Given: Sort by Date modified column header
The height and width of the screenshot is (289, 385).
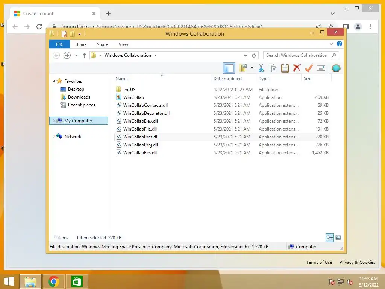Looking at the screenshot, I should click(x=233, y=79).
